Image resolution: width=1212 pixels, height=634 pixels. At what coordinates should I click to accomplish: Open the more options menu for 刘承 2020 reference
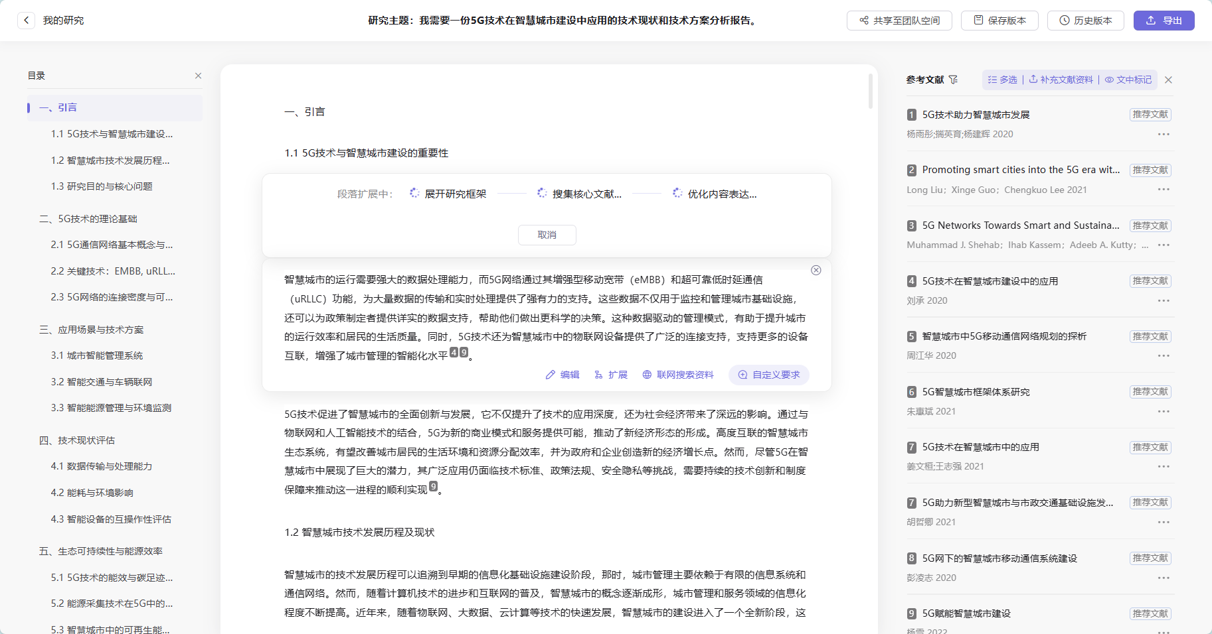[1164, 300]
